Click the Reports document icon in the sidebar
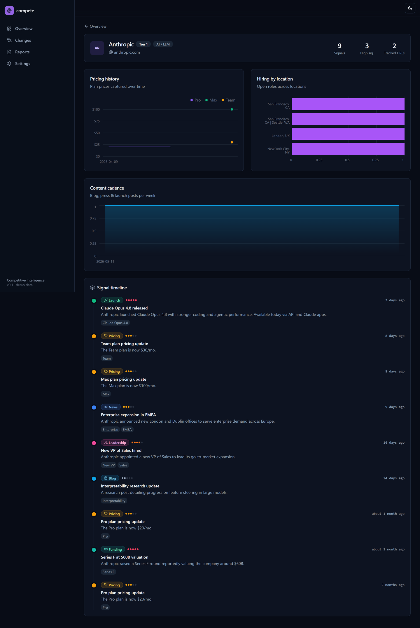Image resolution: width=420 pixels, height=628 pixels. [9, 52]
